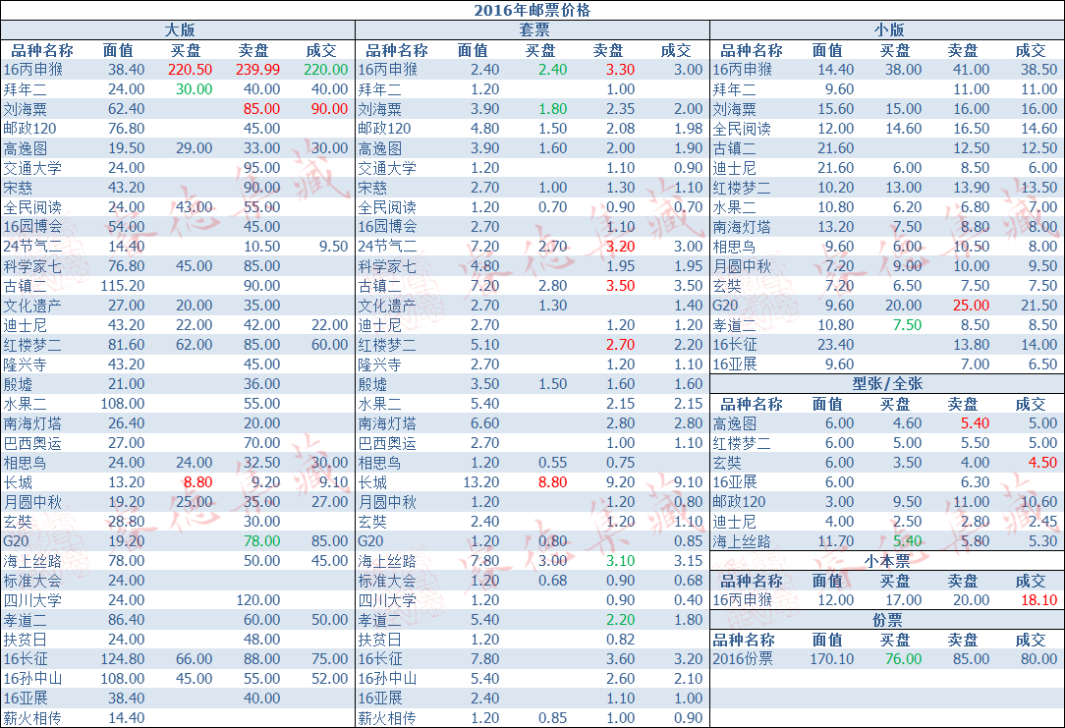Click green "30.00" in 大版 拜年二 row
This screenshot has width=1065, height=728.
195,89
